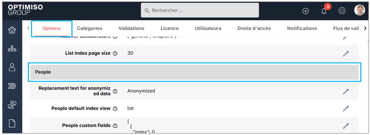Open the people icon in sidebar
Image resolution: width=370 pixels, height=135 pixels.
click(12, 67)
